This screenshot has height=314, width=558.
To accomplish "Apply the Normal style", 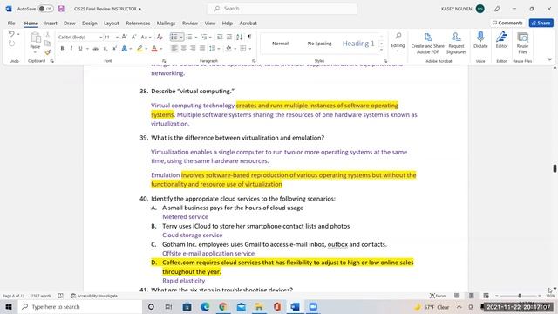I will tap(280, 44).
